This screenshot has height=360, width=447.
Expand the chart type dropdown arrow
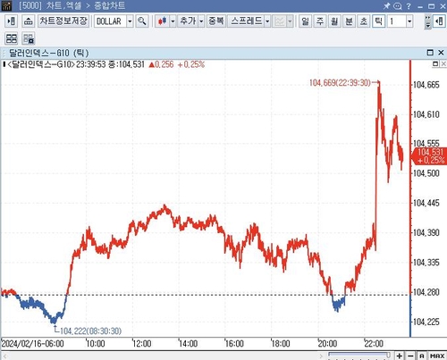[x=173, y=21]
